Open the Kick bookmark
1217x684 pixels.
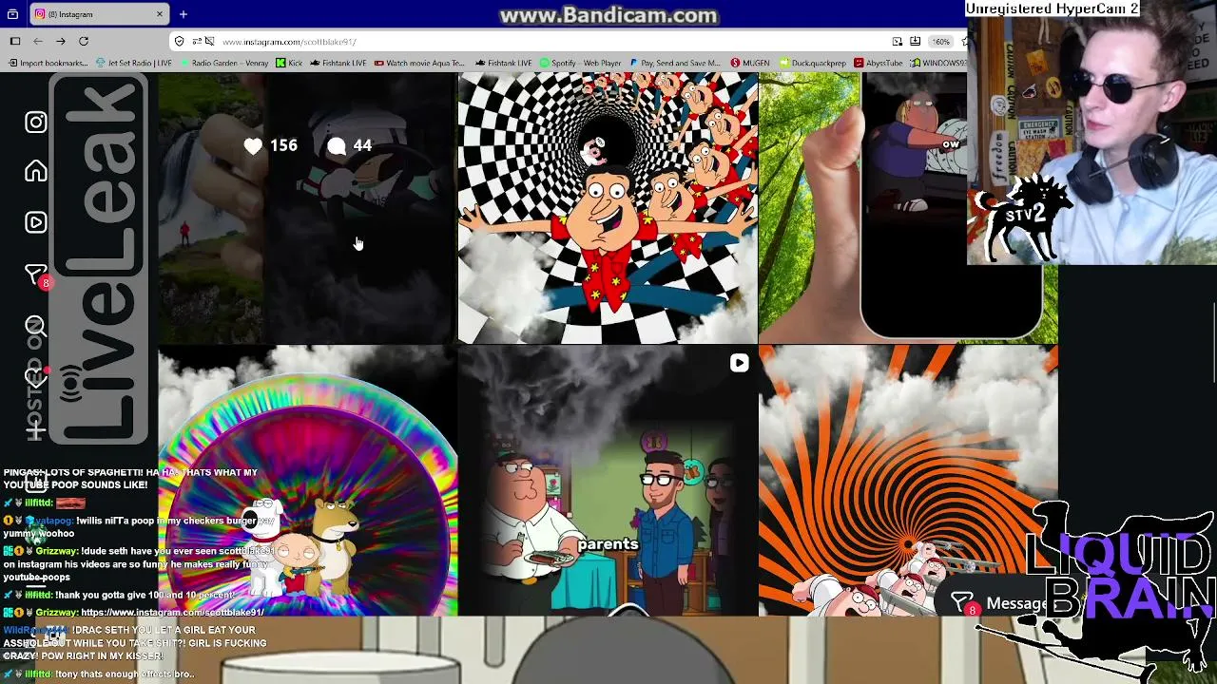[289, 63]
